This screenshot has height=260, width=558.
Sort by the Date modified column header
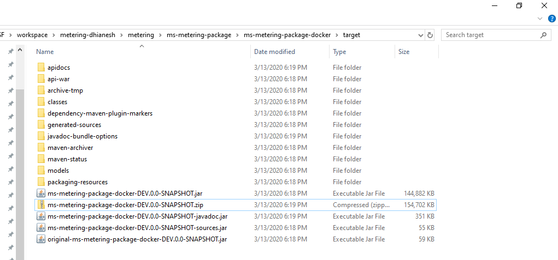pos(274,52)
